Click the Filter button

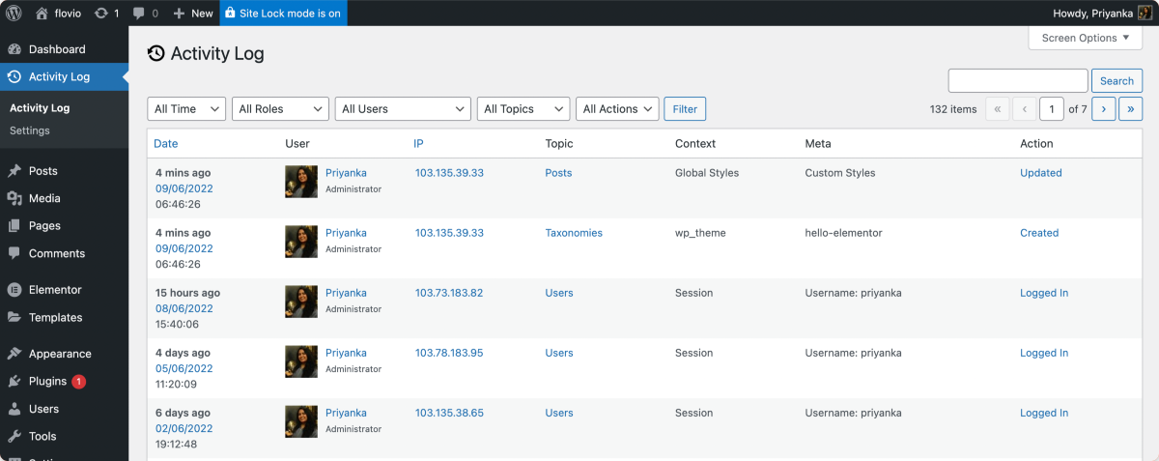click(685, 109)
